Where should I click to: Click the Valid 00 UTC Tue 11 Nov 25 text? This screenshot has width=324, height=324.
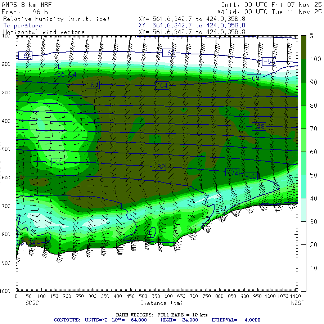(269, 12)
